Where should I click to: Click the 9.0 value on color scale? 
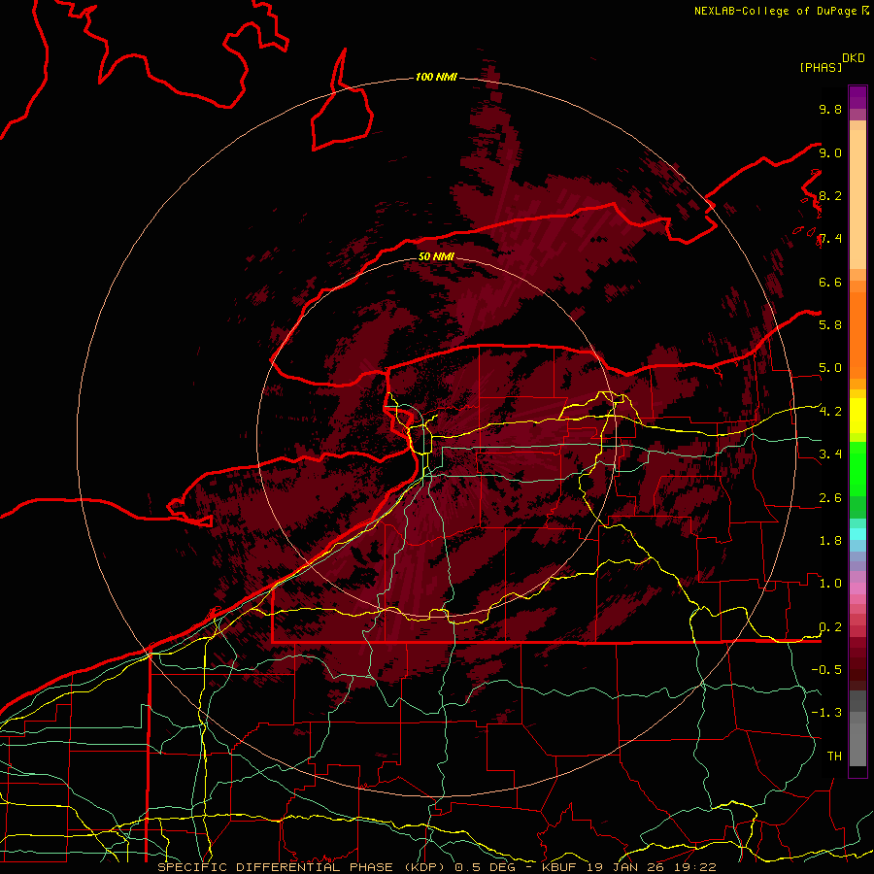tap(830, 152)
